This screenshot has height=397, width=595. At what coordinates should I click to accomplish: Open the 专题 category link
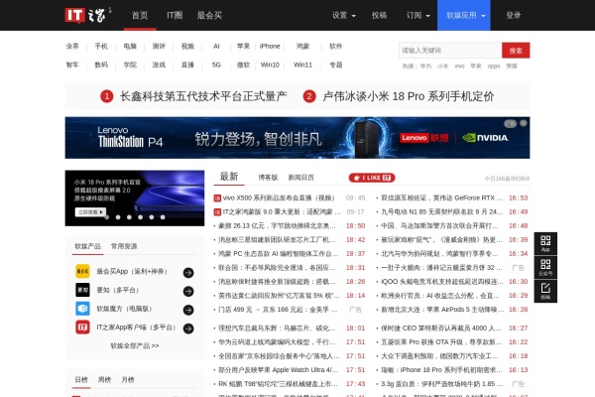point(336,65)
